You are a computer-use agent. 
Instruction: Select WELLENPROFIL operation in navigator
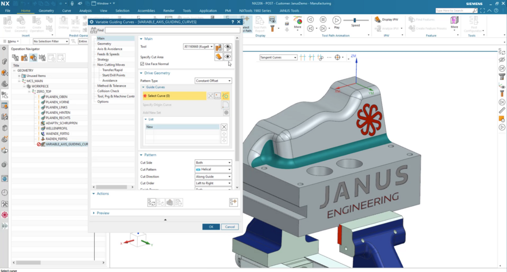(x=56, y=128)
